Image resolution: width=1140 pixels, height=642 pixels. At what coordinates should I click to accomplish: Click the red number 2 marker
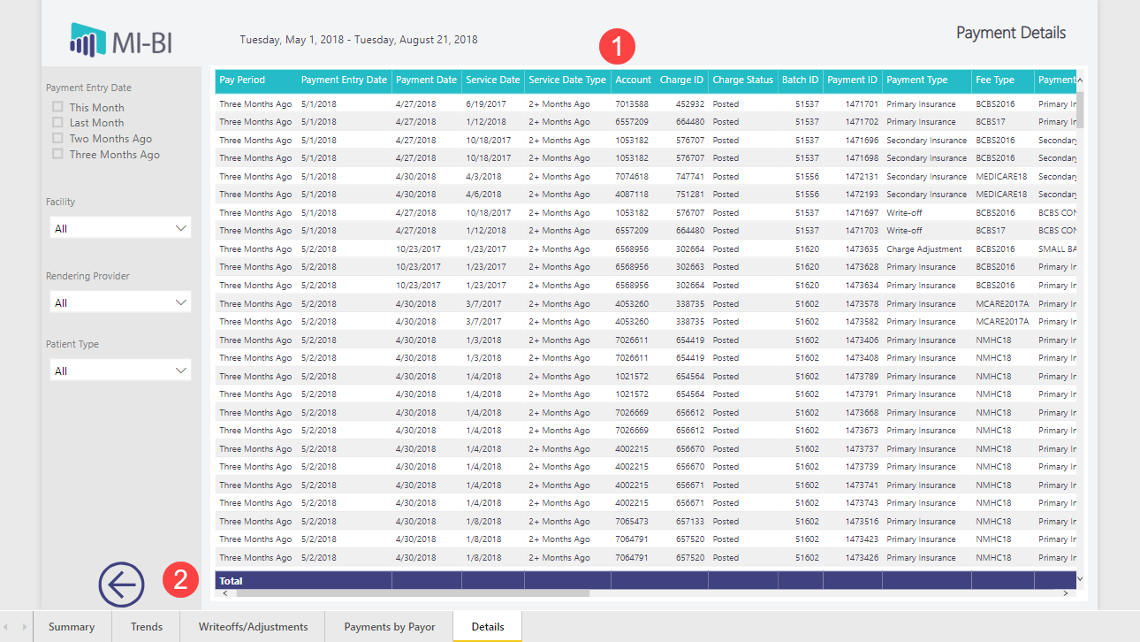tap(180, 579)
